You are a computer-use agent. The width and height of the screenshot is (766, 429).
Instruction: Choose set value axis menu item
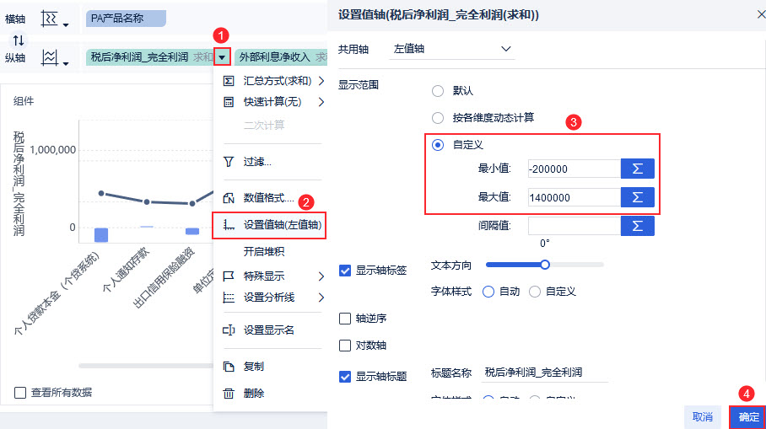click(x=282, y=225)
